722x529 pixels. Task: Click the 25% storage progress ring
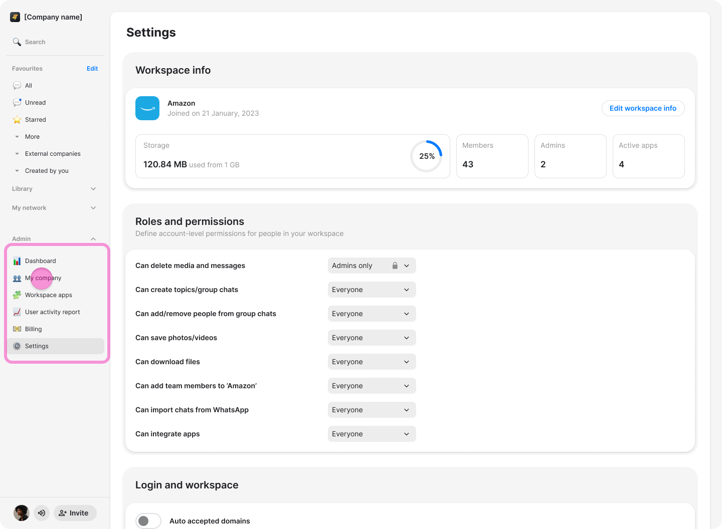click(x=426, y=156)
